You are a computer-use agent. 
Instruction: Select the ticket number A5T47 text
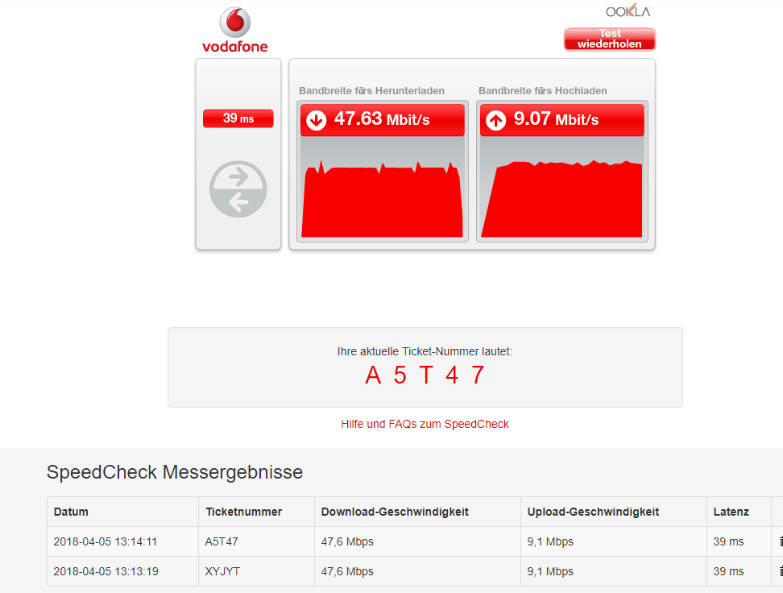425,375
